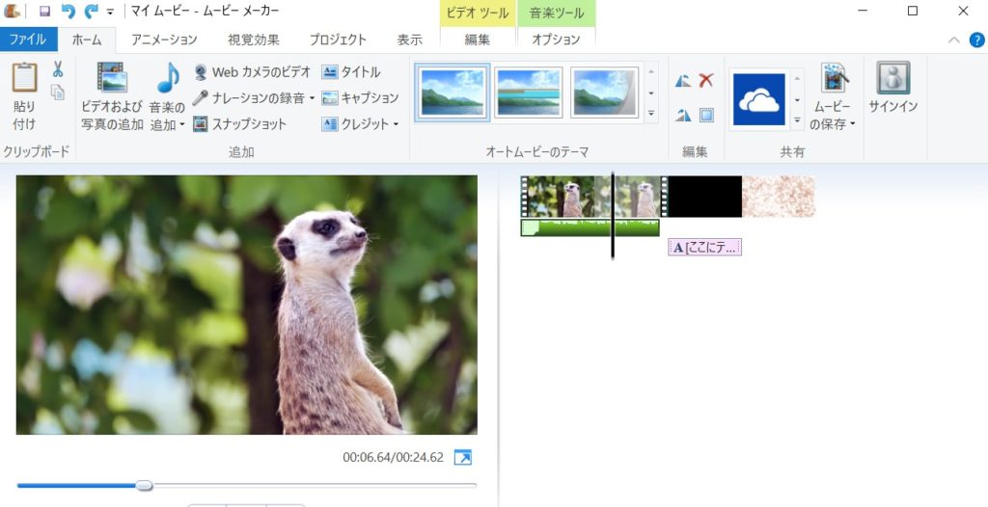Open the 視覚効果 tab
Image resolution: width=988 pixels, height=507 pixels.
(254, 40)
